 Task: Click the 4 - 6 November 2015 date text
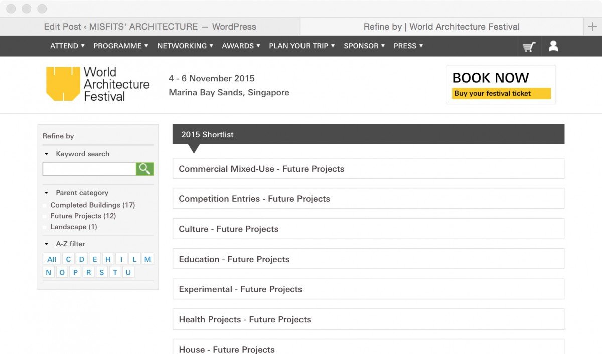212,78
